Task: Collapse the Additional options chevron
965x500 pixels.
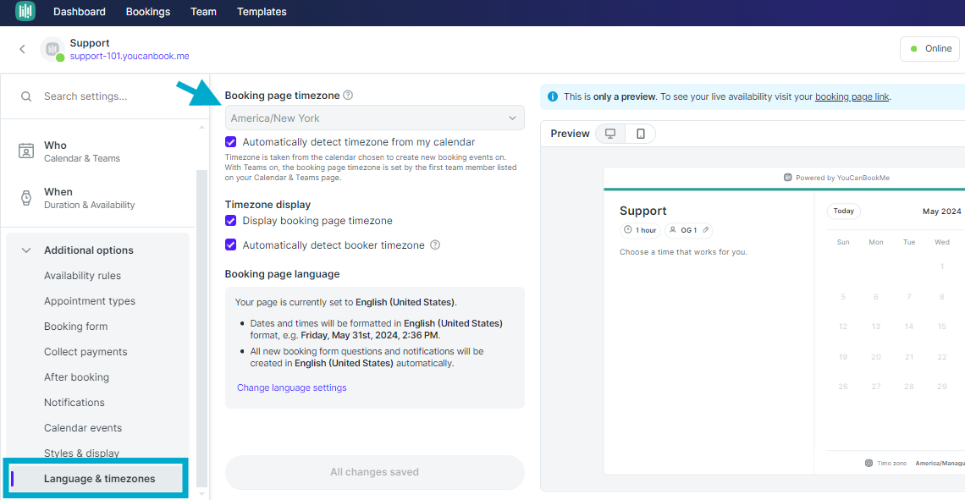Action: [x=26, y=250]
